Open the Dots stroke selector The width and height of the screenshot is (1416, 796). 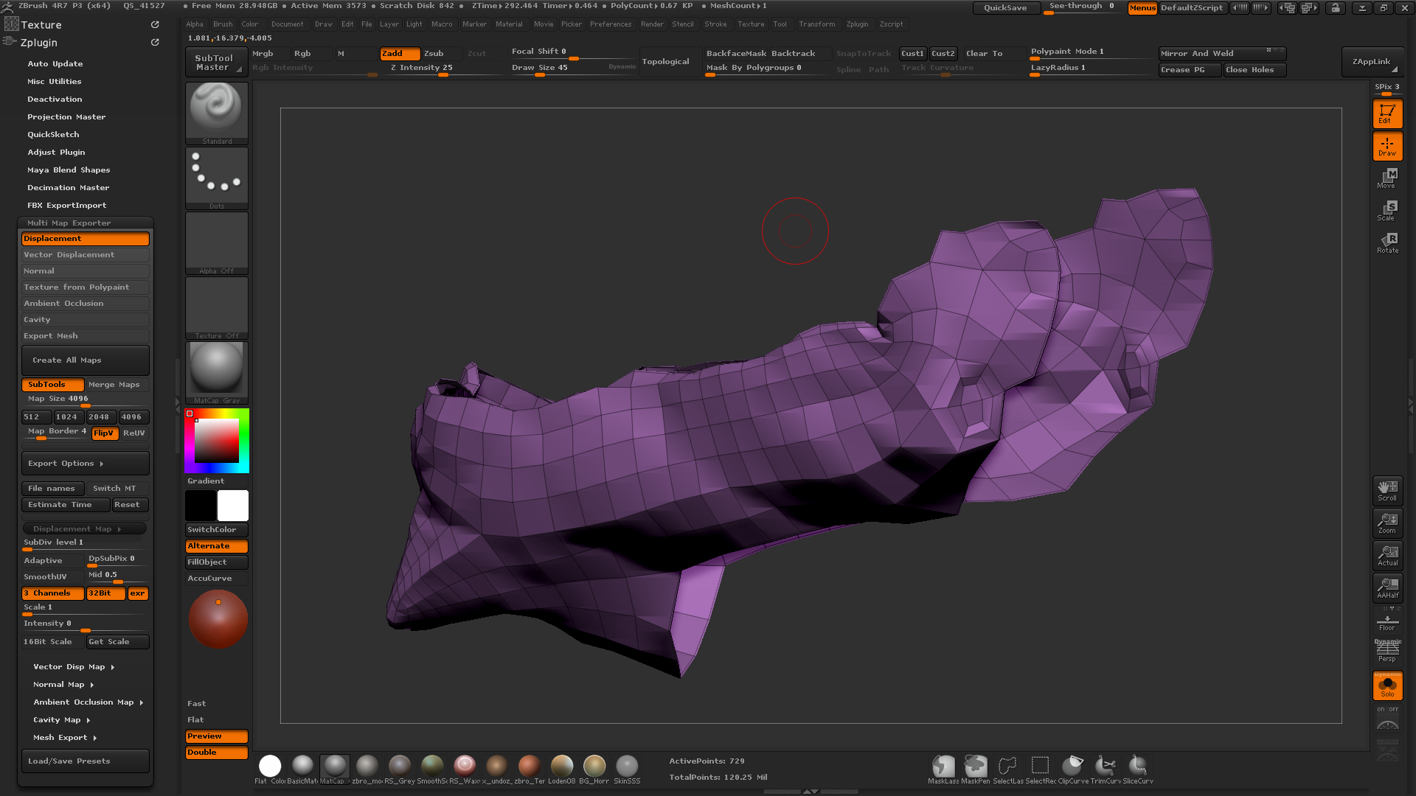[217, 178]
